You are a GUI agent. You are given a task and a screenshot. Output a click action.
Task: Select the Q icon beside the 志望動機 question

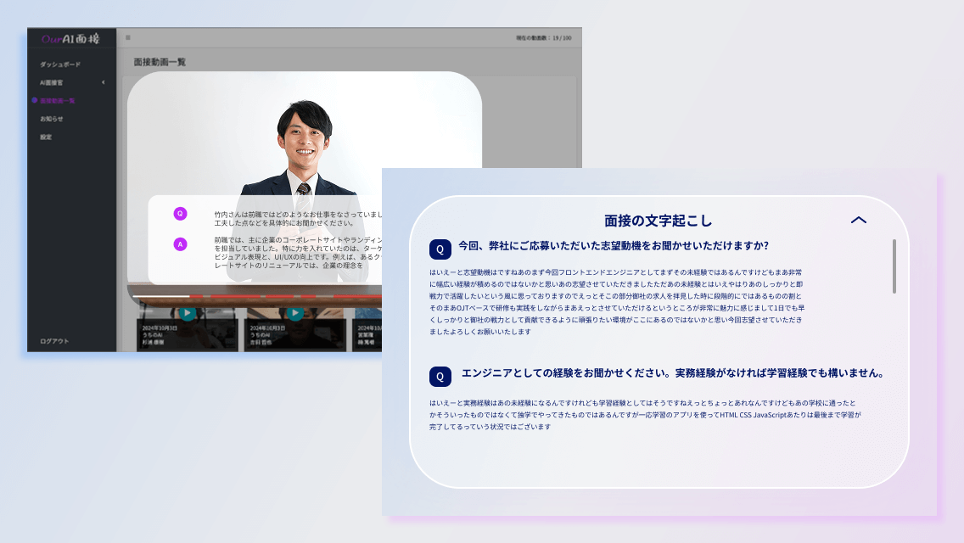[439, 248]
